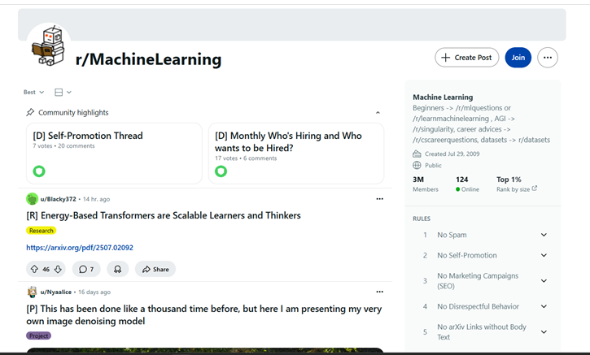This screenshot has width=590, height=355.
Task: Click the Created Jul 29, 2009 text
Action: click(x=452, y=154)
